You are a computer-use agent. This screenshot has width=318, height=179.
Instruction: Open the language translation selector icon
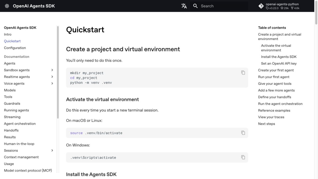click(184, 6)
